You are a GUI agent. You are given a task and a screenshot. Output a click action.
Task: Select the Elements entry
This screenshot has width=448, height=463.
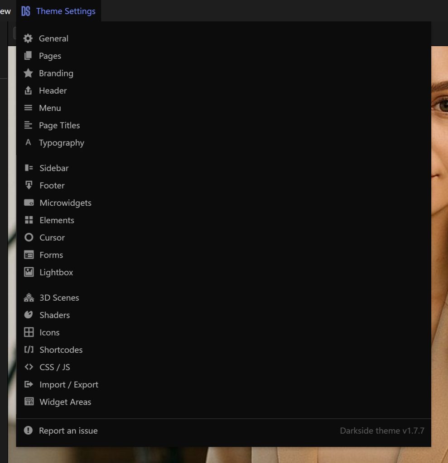57,220
